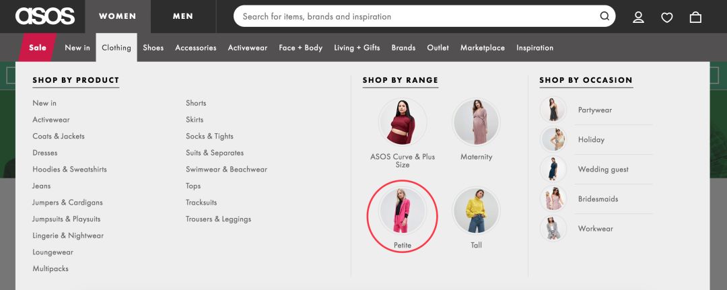Viewport: 727px width, 290px height.
Task: Open the shopping bag icon
Action: point(695,17)
